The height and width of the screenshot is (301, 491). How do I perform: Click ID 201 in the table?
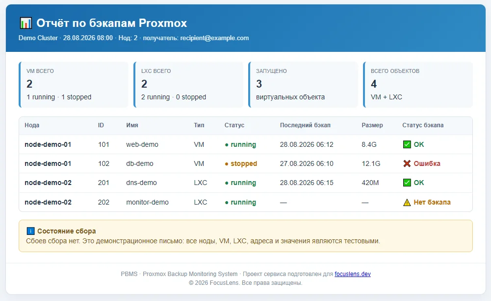point(103,183)
